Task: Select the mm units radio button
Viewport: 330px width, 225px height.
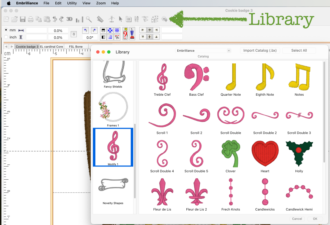Action: tap(6, 30)
